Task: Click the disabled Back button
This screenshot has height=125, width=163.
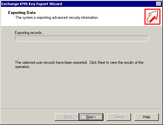Action: [x=67, y=117]
